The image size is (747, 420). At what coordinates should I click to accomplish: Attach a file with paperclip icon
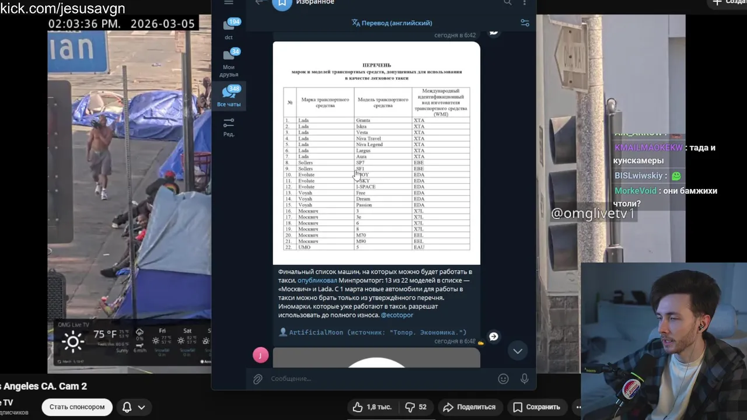(x=258, y=379)
